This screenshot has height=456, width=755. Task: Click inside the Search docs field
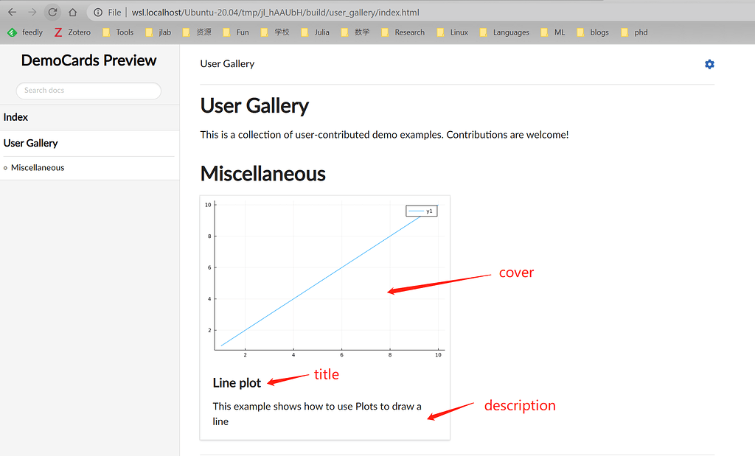tap(88, 91)
